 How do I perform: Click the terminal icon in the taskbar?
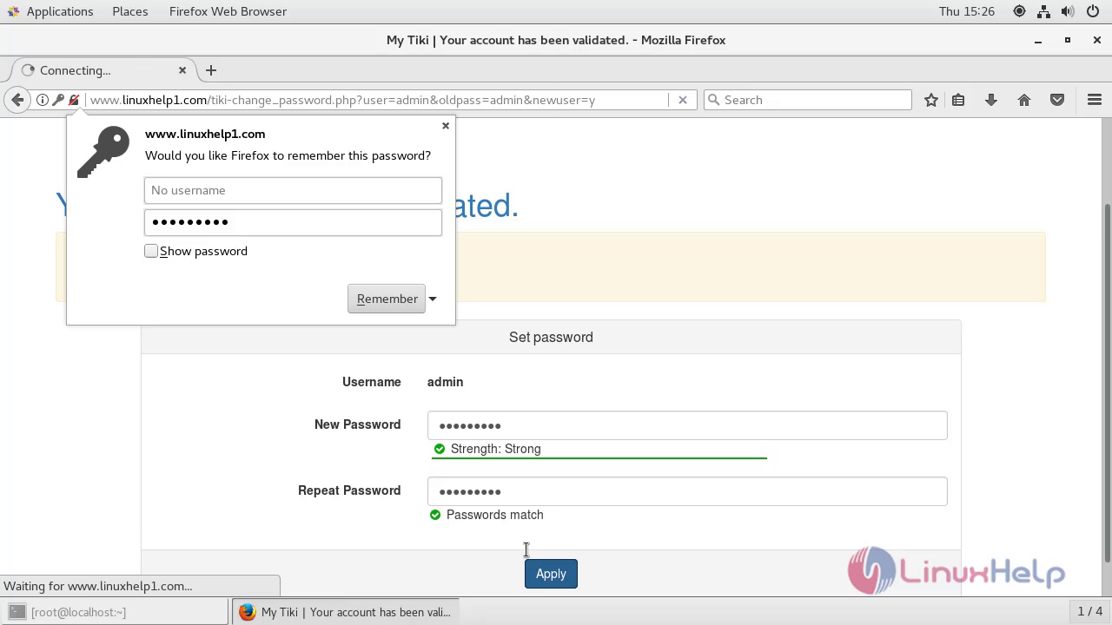tap(17, 612)
